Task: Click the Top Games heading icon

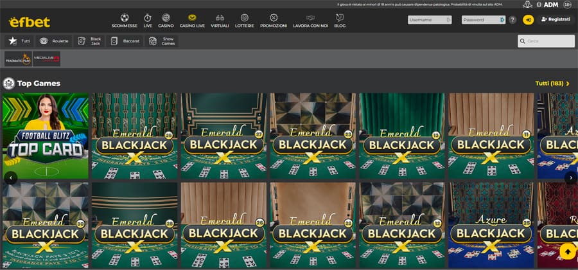Action: coord(9,84)
